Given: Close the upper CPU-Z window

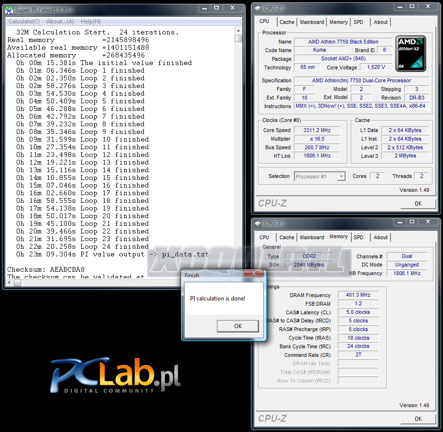Looking at the screenshot, I should [428, 6].
